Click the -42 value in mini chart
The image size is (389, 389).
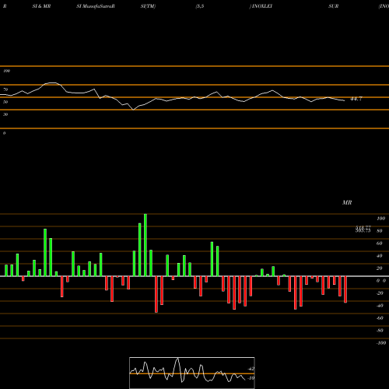click(x=251, y=369)
